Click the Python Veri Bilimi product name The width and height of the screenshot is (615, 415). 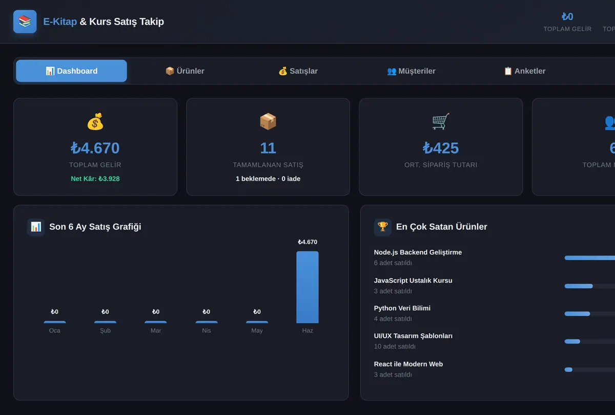(x=402, y=308)
